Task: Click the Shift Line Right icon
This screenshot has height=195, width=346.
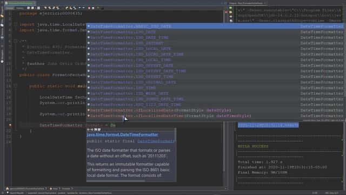Action: (x=83, y=8)
